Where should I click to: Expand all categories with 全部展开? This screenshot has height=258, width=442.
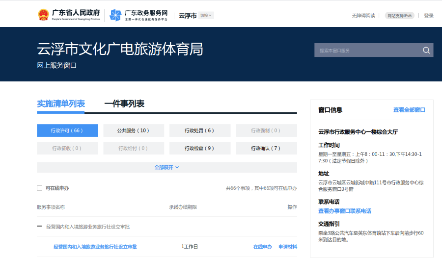tap(166, 167)
